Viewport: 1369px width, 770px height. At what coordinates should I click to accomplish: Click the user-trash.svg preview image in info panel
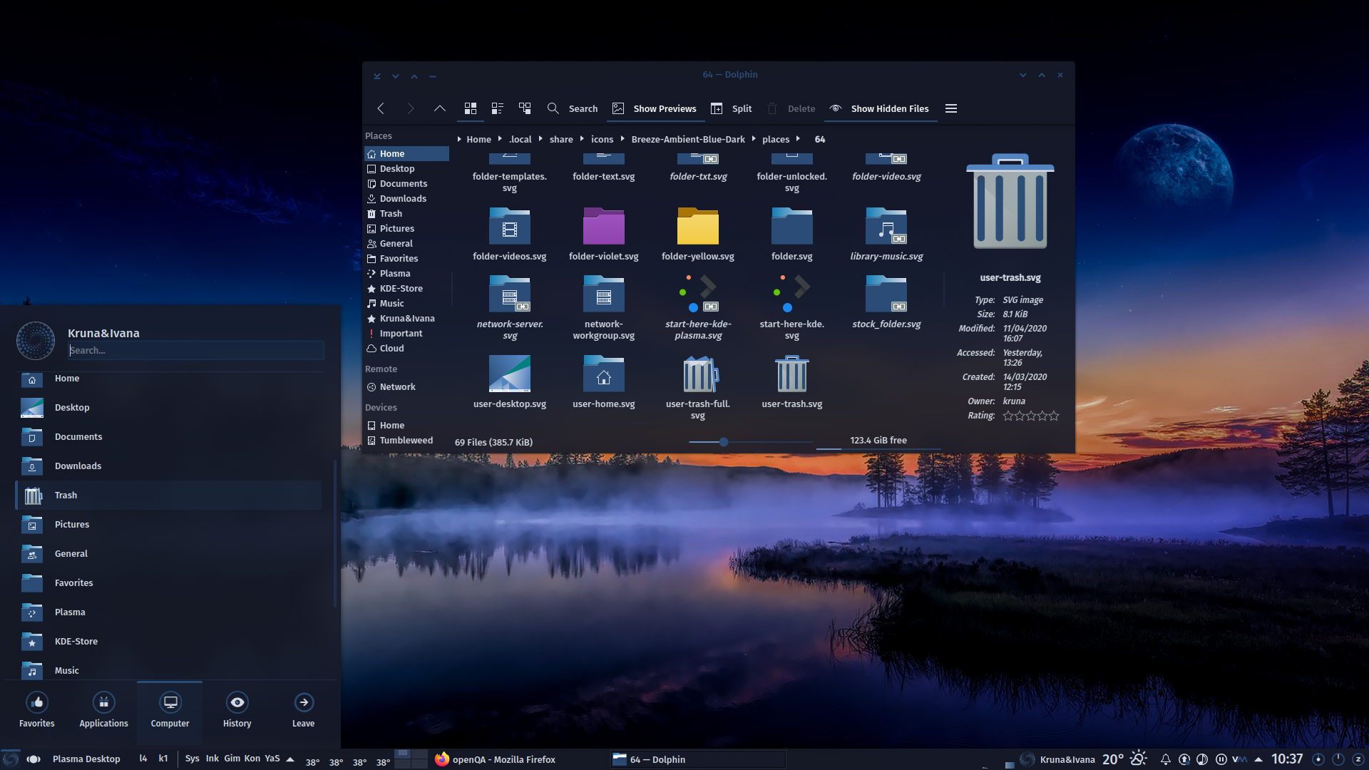pos(1010,202)
